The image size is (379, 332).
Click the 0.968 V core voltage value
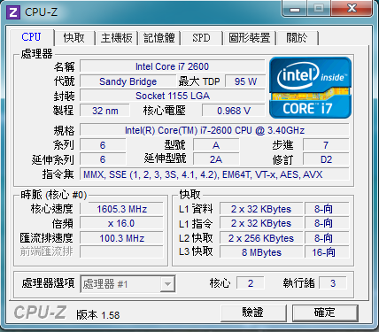click(234, 111)
